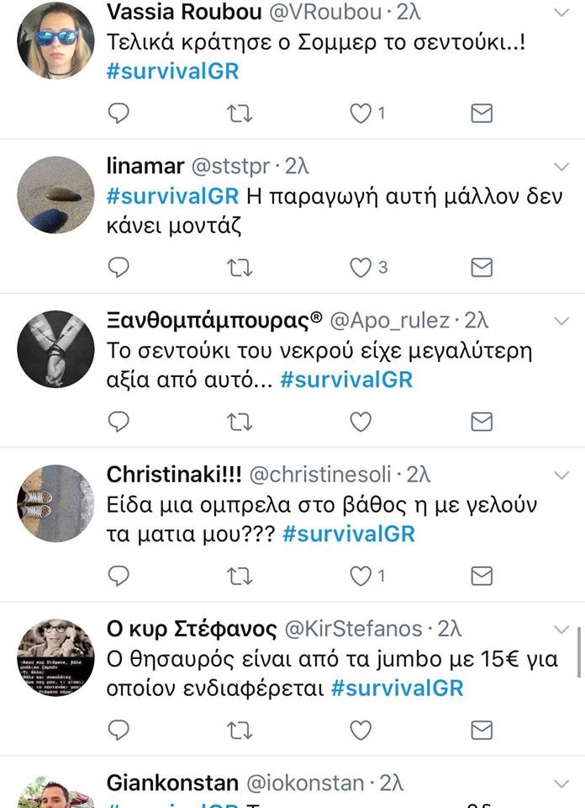Retweet Ο κυρ Στέφανος's jumbo tweet
Screen dimensions: 585x808
tap(240, 731)
